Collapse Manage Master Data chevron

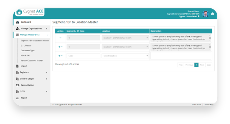pyautogui.click(x=47, y=35)
